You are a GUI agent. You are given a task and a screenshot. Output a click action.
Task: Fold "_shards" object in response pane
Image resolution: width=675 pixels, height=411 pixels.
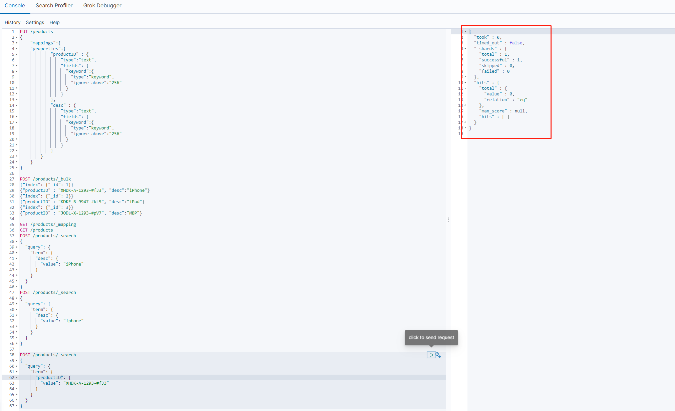pos(465,49)
